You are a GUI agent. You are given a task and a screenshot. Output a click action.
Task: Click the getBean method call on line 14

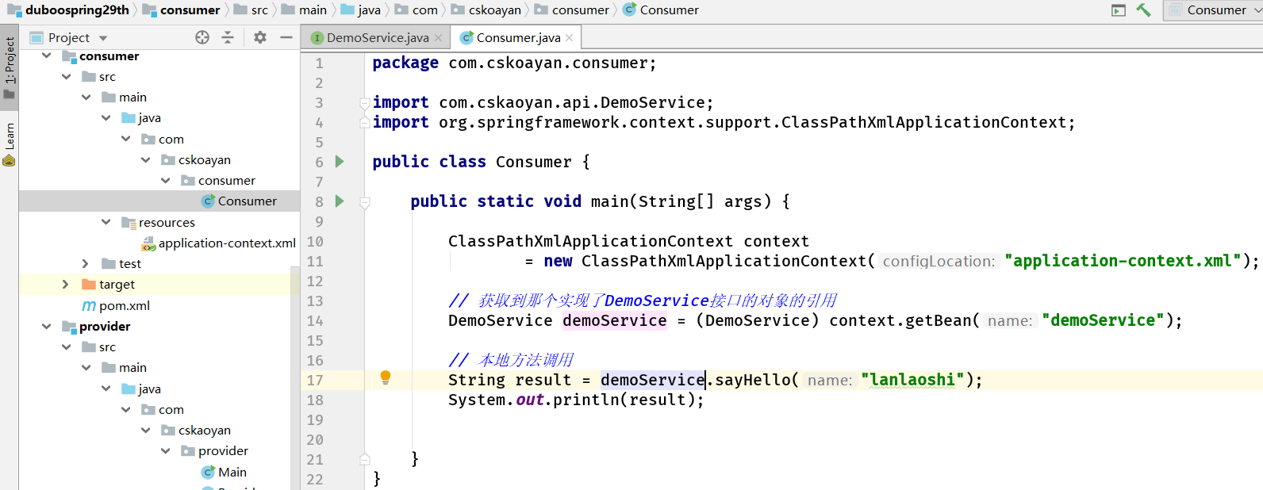click(x=937, y=320)
